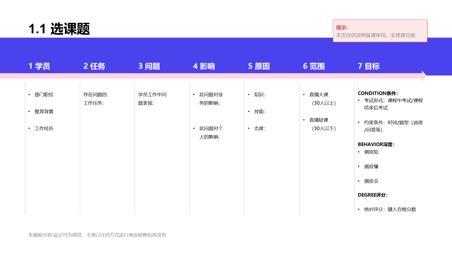Screen dimensions: 452x254
Task: Click the text "(30人以下)"
Action: [x=324, y=128]
